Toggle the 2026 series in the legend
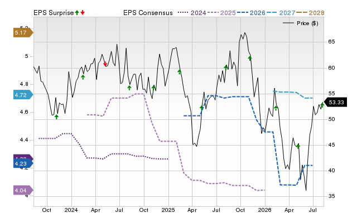 click(251, 13)
